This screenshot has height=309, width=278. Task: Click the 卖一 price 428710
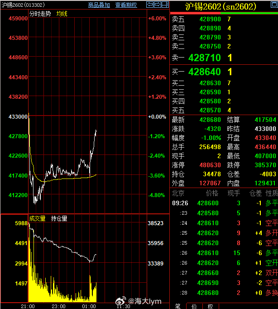(x=205, y=58)
